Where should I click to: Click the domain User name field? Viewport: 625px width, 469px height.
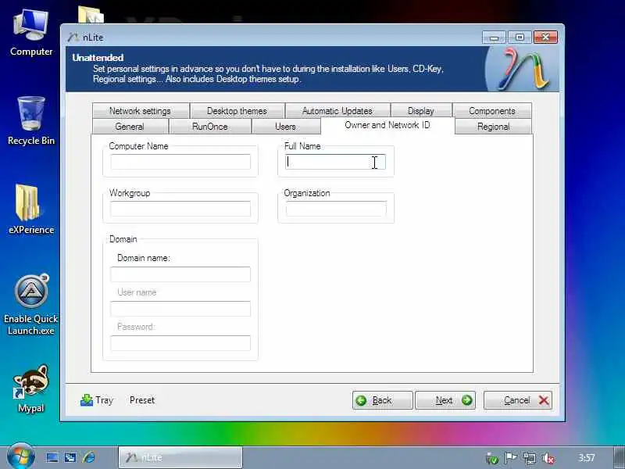point(180,309)
